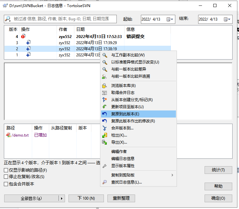Click the repository browser icon for 浏览版本库(B)
This screenshot has width=239, height=209.
(x=105, y=86)
